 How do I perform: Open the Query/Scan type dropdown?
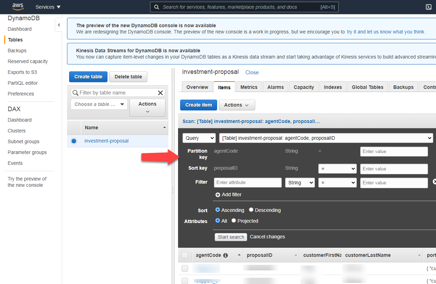pyautogui.click(x=199, y=138)
